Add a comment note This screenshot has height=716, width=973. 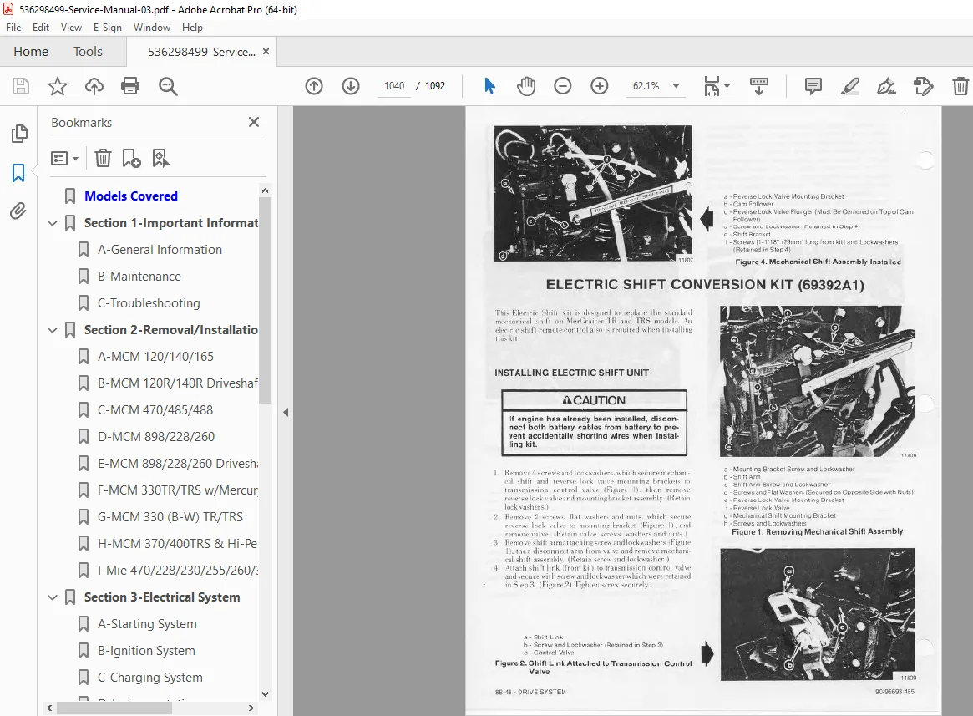[x=813, y=86]
